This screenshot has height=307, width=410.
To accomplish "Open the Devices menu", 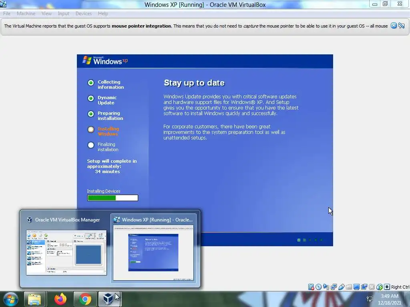I will (x=84, y=14).
